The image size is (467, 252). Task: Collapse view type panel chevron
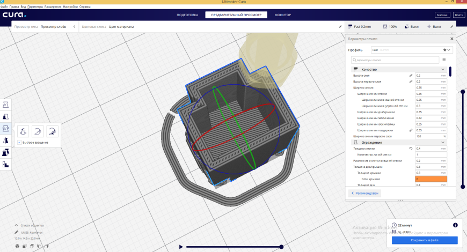[x=75, y=26]
